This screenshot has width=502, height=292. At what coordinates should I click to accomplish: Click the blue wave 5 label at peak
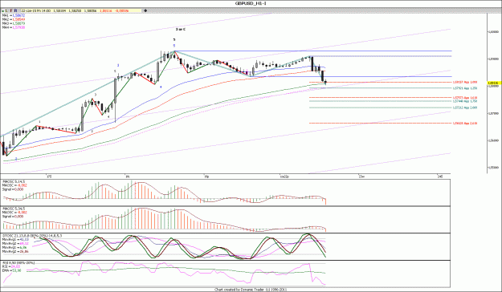[174, 46]
